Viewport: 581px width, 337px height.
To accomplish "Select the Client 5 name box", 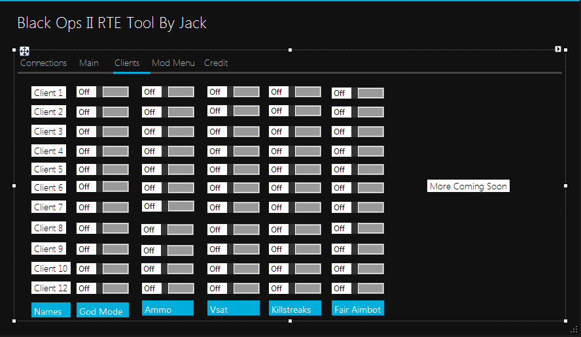I will pos(48,169).
